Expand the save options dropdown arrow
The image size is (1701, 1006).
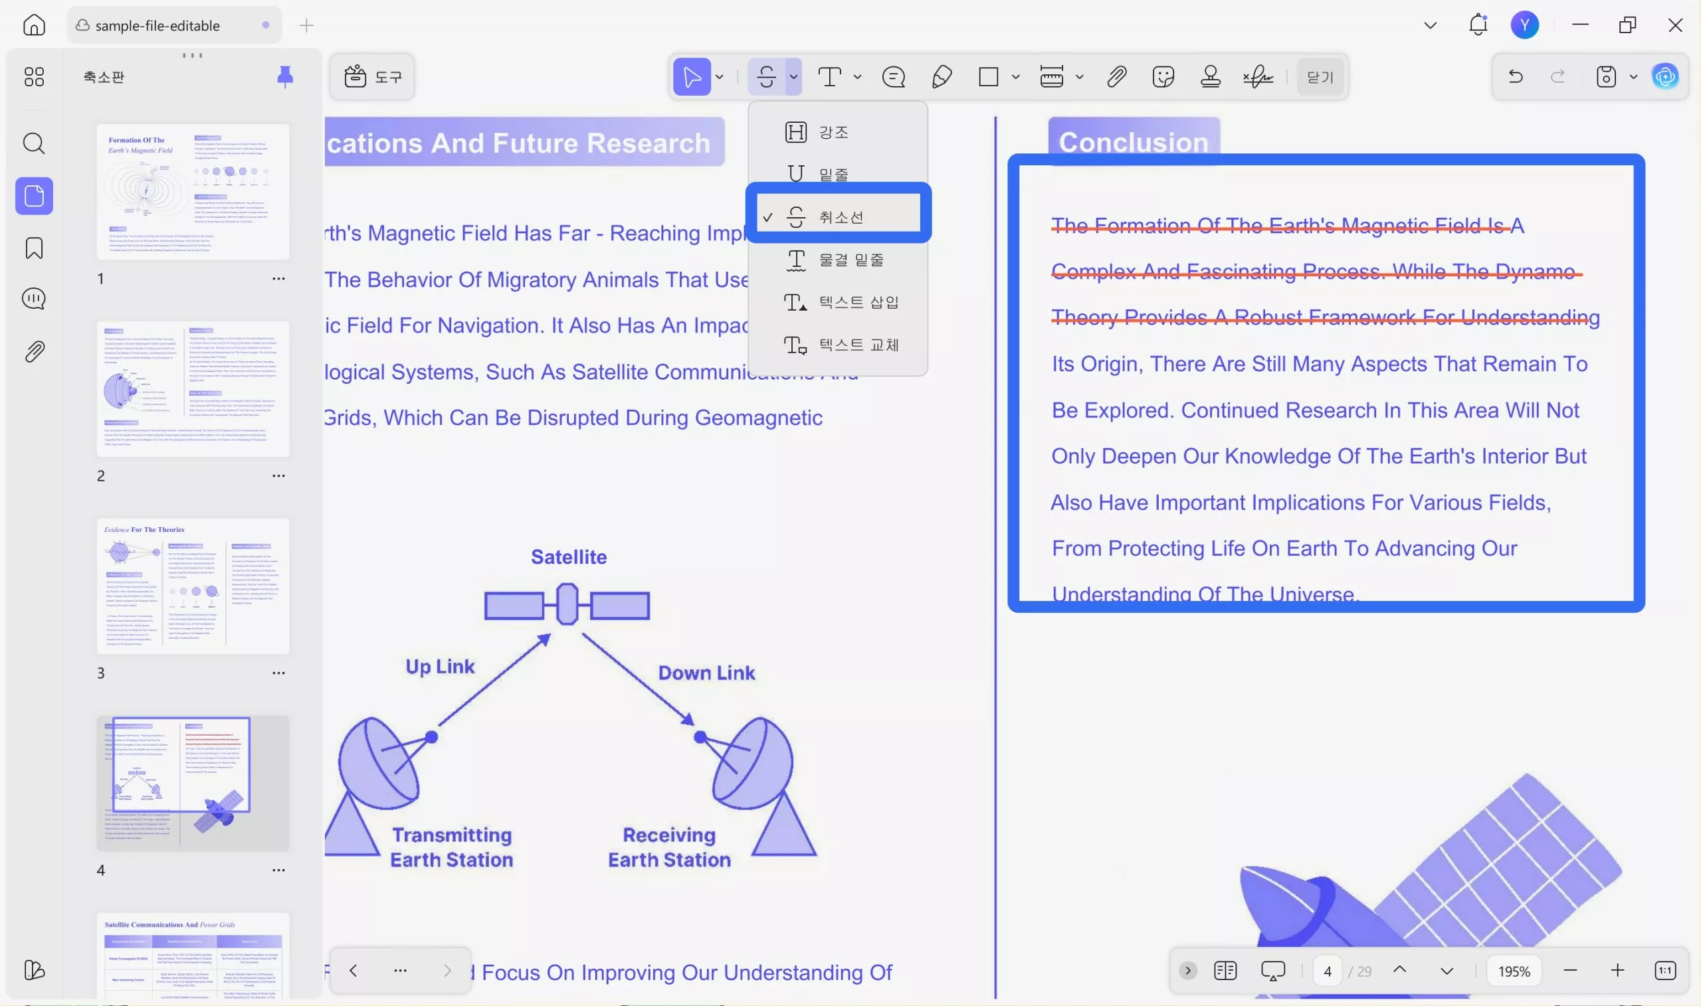(1633, 76)
